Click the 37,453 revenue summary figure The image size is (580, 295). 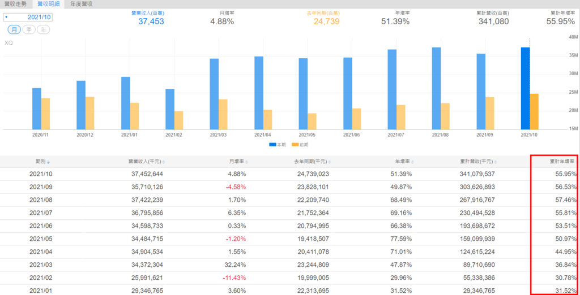click(x=151, y=21)
